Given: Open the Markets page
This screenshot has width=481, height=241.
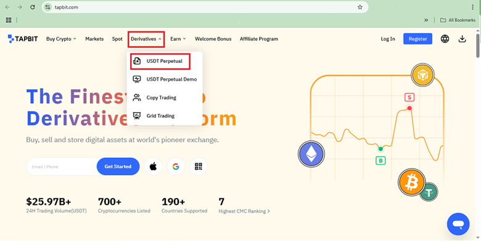Looking at the screenshot, I should point(94,39).
